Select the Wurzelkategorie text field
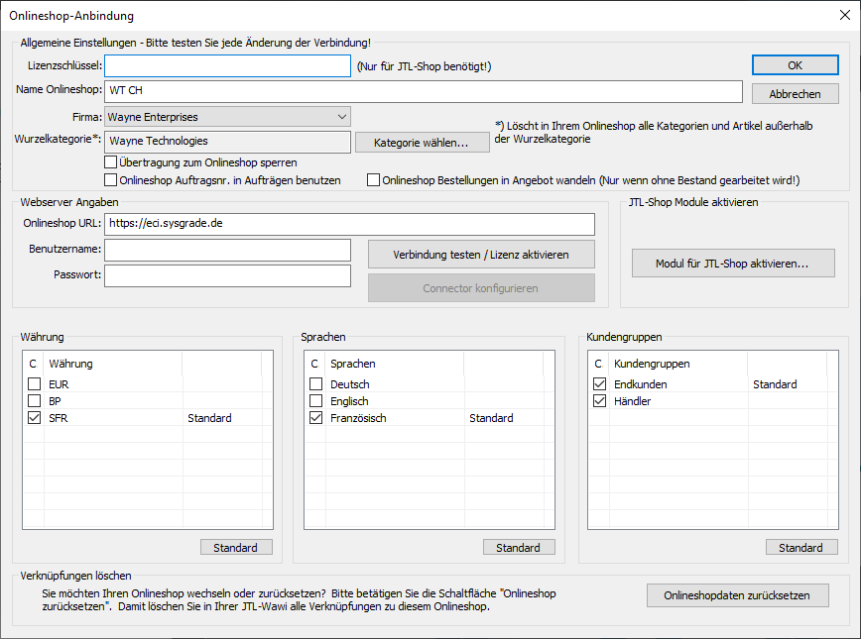This screenshot has height=639, width=861. tap(227, 142)
